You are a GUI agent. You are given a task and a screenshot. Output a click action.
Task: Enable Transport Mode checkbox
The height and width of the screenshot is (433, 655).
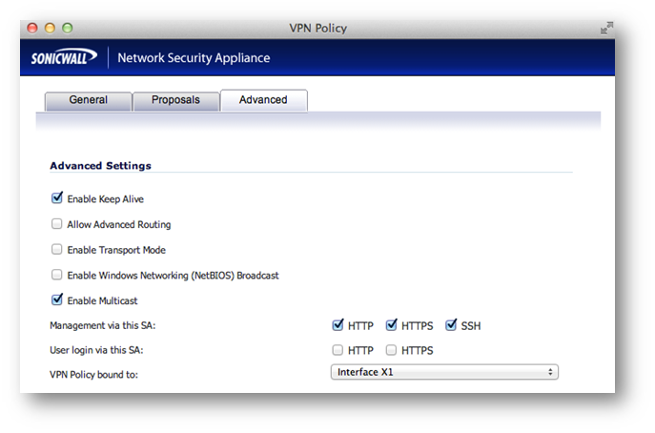point(57,250)
